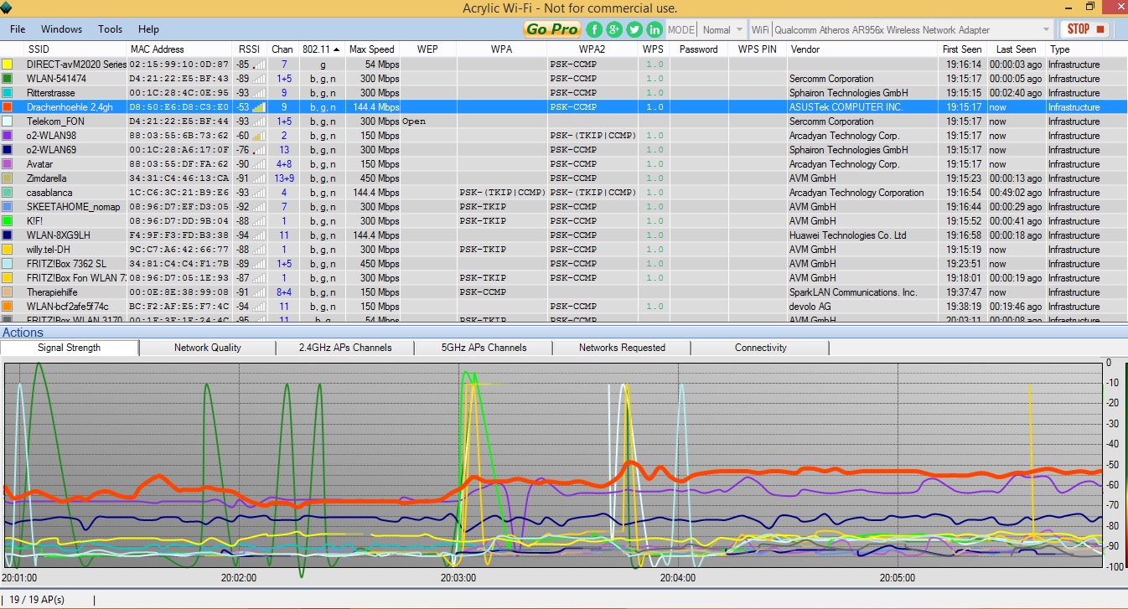Image resolution: width=1128 pixels, height=609 pixels.
Task: Click the Open WEP value for Telekom_FON
Action: (414, 121)
